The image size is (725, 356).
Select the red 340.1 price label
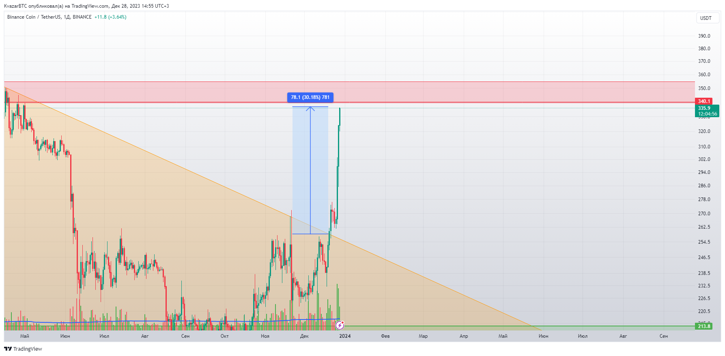tap(704, 101)
